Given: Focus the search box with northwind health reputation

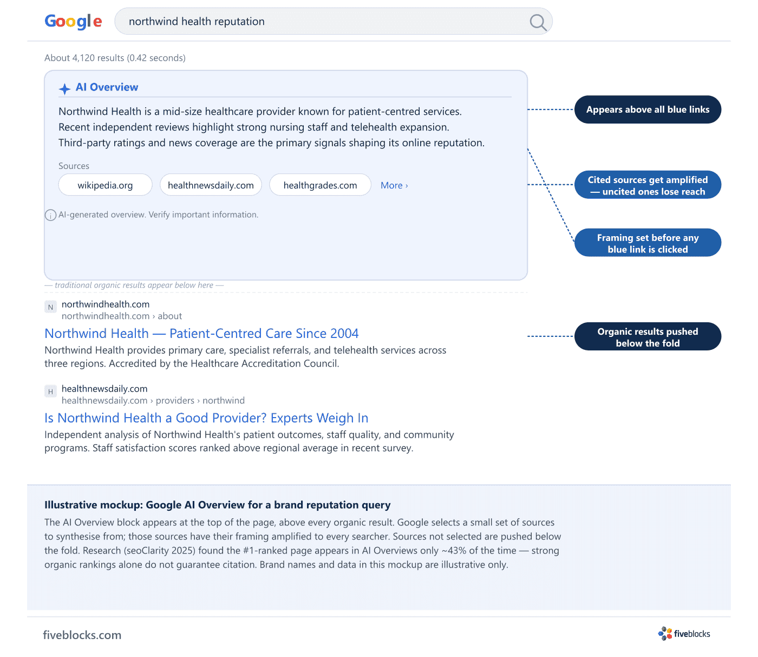Looking at the screenshot, I should click(334, 22).
